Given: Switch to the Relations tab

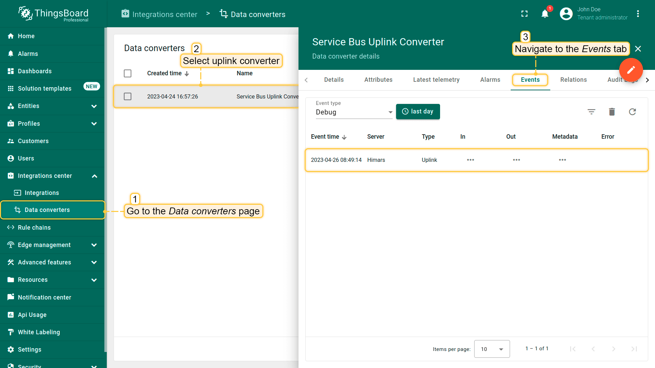Looking at the screenshot, I should pos(573,80).
